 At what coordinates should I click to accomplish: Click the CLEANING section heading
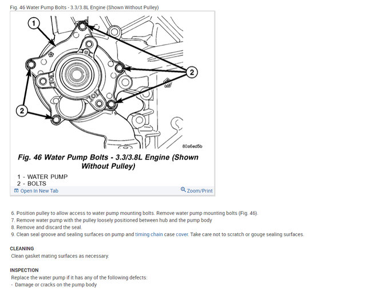click(x=22, y=249)
